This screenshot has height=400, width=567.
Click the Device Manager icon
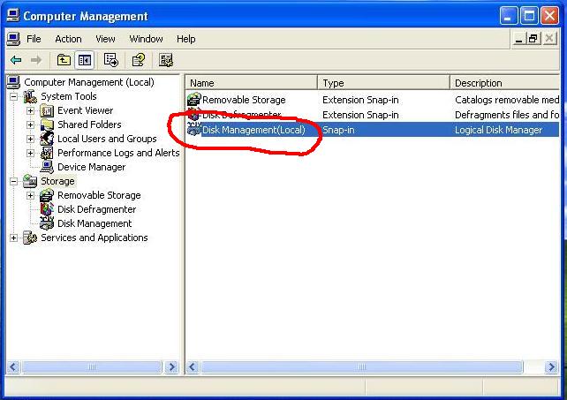47,167
